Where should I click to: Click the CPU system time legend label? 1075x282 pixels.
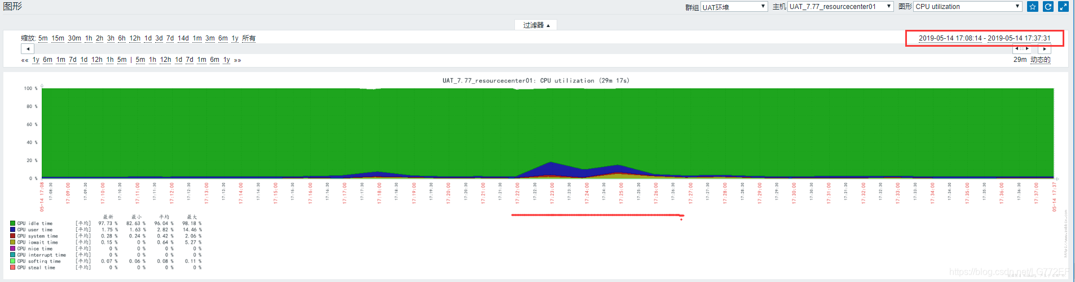coord(37,236)
